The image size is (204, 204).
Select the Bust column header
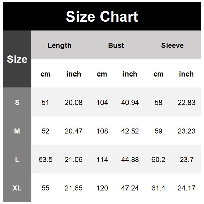coord(116,45)
